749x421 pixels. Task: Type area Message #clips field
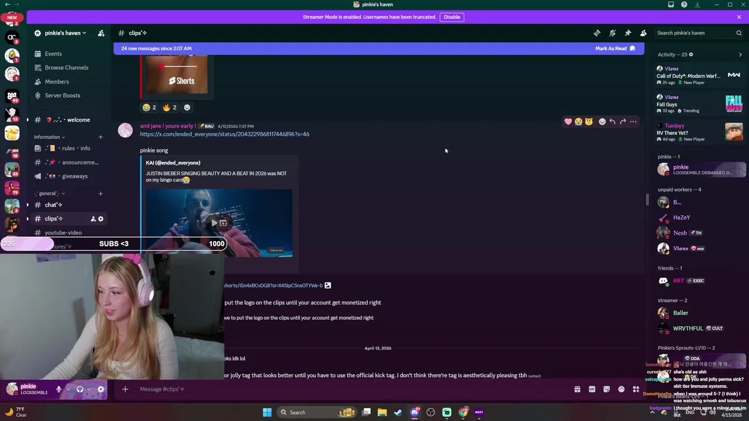pos(351,389)
